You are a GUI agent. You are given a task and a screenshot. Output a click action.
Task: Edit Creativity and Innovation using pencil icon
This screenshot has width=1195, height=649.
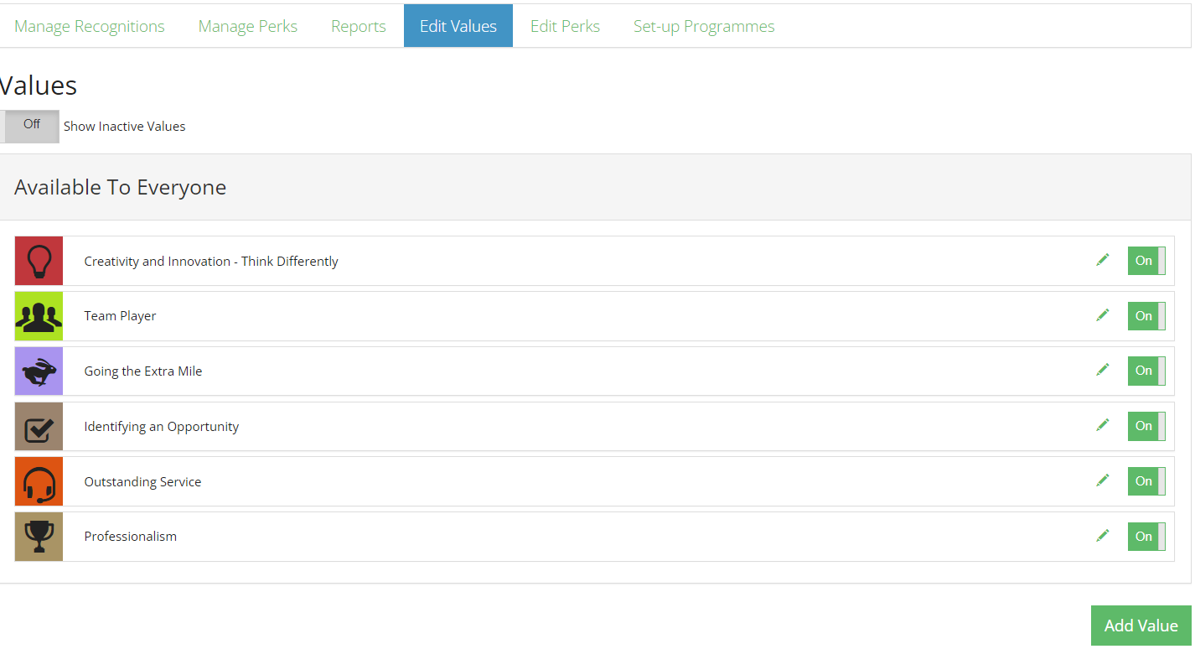[1103, 260]
